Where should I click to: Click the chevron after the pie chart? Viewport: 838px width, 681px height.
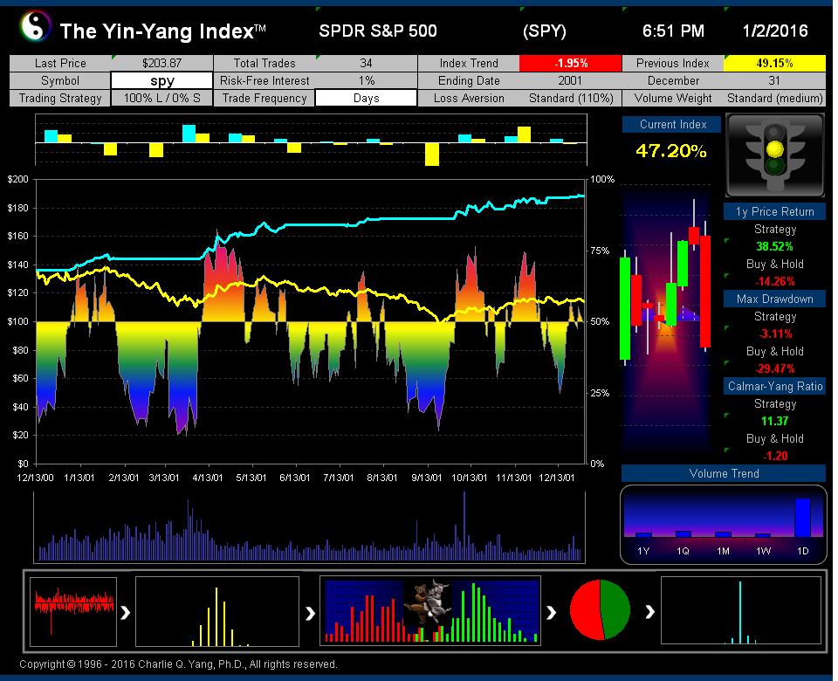[649, 611]
